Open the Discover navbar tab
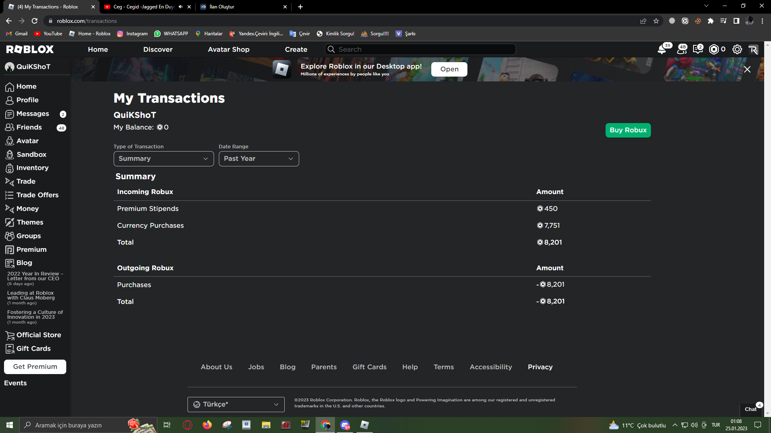The width and height of the screenshot is (771, 433). pos(158,50)
